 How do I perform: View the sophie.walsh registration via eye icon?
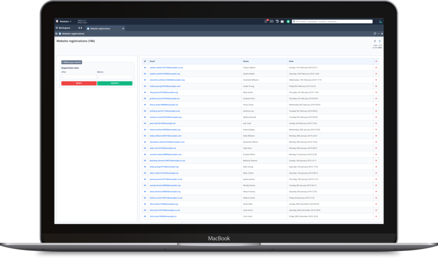(145, 74)
